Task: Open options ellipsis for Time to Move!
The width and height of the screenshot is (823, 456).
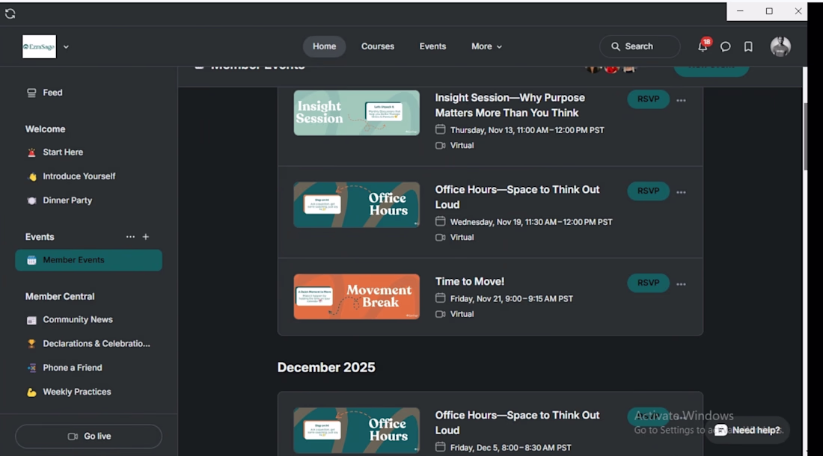Action: click(x=682, y=284)
